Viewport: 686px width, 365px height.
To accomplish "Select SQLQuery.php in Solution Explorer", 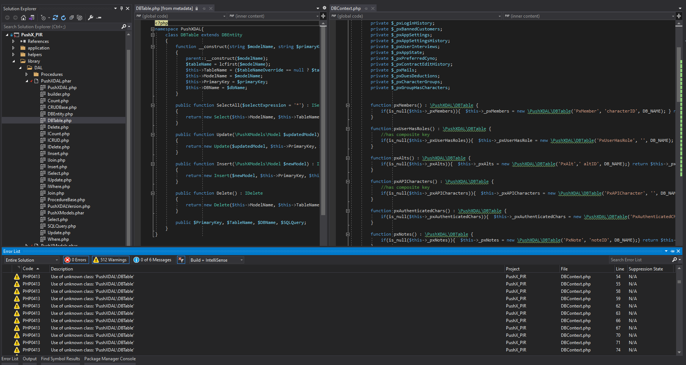I will tap(62, 226).
